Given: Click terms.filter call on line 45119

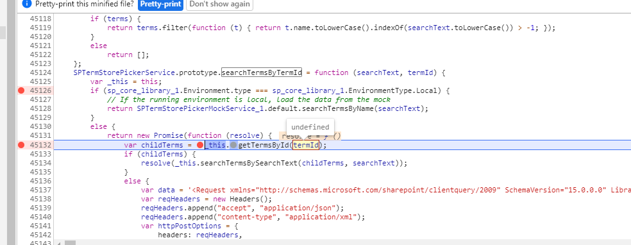Looking at the screenshot, I should [163, 28].
